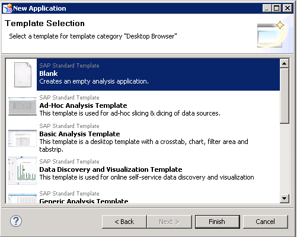Click the help question mark icon
The height and width of the screenshot is (237, 297).
(x=16, y=221)
